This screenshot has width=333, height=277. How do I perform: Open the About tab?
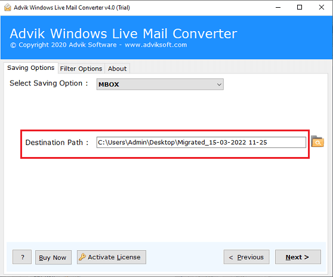117,69
